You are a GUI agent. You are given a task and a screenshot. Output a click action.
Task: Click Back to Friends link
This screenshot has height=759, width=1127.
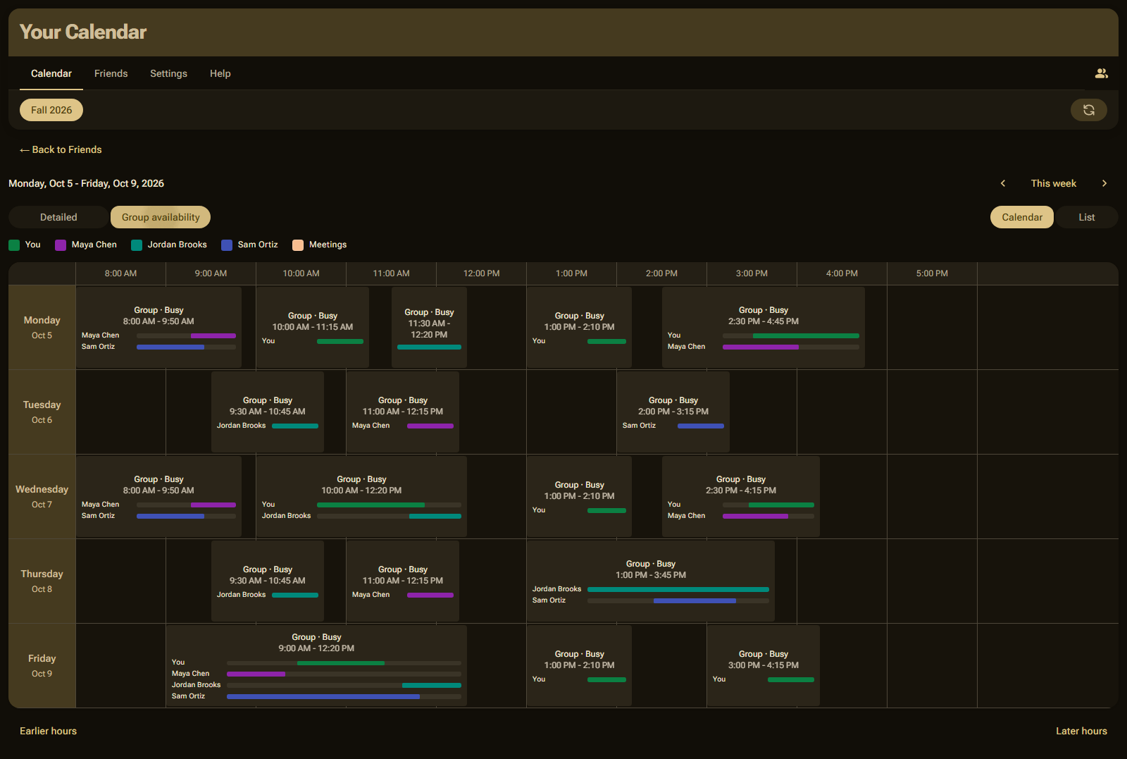[x=61, y=149]
